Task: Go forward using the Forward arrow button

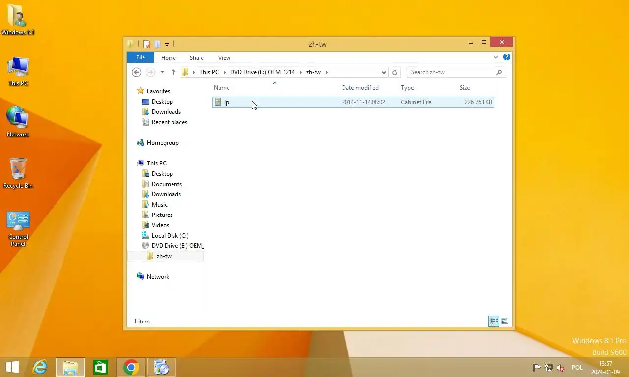Action: (150, 72)
